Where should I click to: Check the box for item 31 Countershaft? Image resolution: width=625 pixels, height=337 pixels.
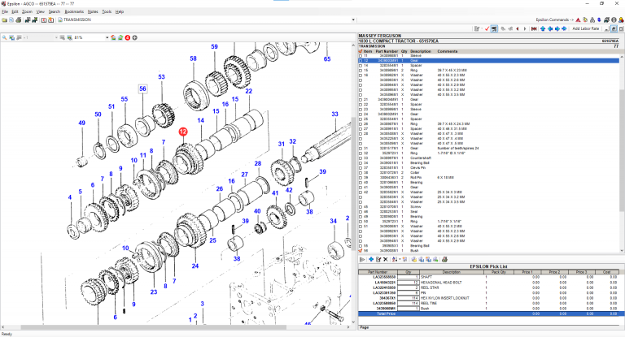coord(361,158)
